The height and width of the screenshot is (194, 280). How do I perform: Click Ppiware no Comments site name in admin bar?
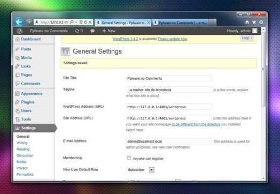pyautogui.click(x=49, y=31)
